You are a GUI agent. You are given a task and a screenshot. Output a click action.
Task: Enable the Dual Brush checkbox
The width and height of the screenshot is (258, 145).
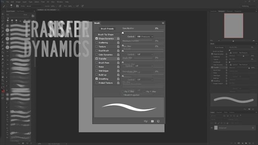[x=97, y=51]
